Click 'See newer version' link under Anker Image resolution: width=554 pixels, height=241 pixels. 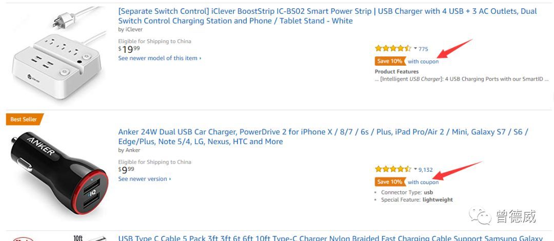tap(145, 179)
